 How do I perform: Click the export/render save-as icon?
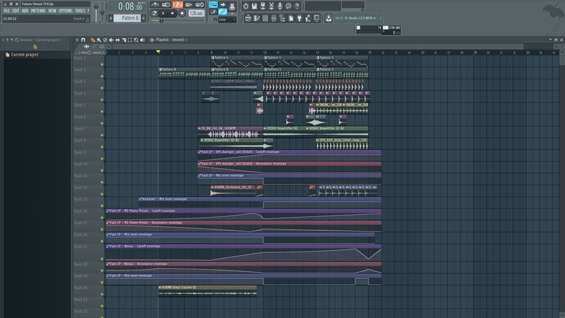click(263, 6)
